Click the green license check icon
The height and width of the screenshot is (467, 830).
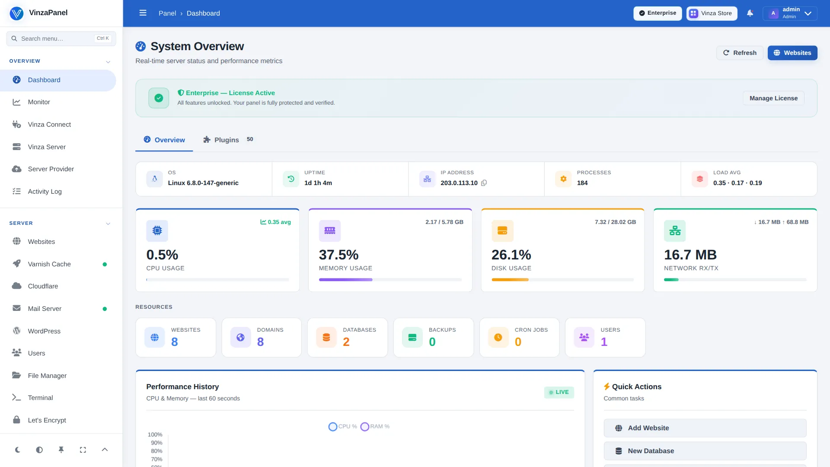[159, 98]
